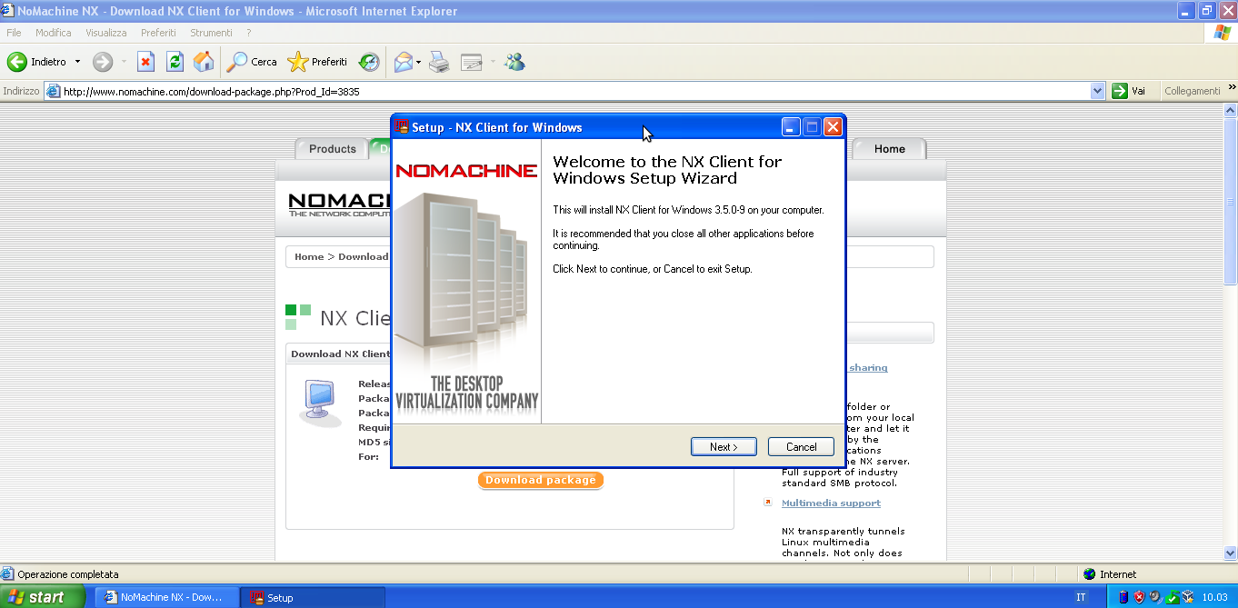Image resolution: width=1238 pixels, height=608 pixels.
Task: Click the Internet zone globe icon
Action: point(1090,574)
